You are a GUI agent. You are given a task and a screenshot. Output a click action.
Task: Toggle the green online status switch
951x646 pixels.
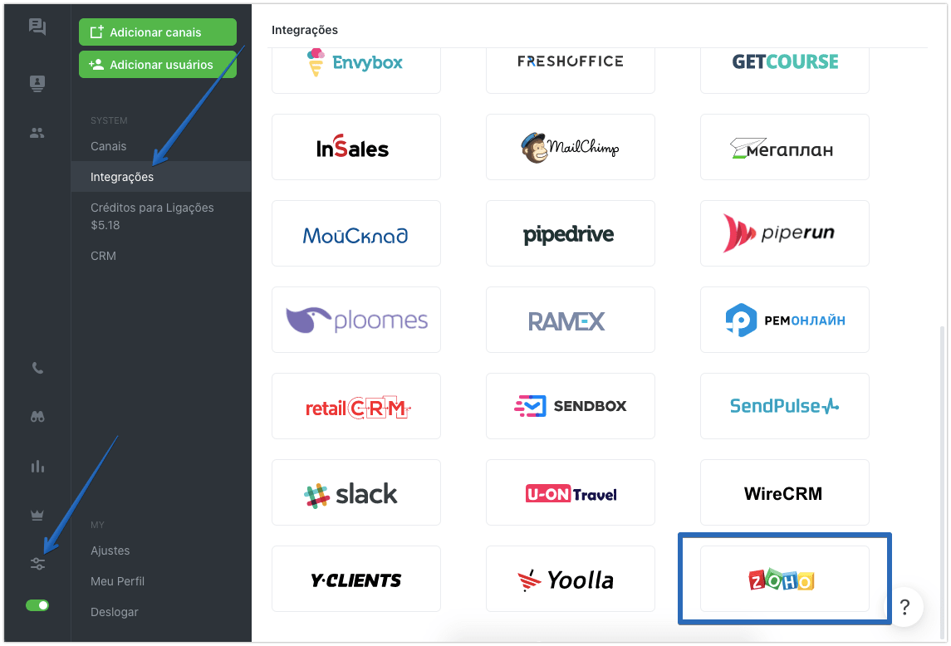coord(37,605)
